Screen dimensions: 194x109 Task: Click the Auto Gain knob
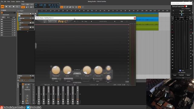109,68
